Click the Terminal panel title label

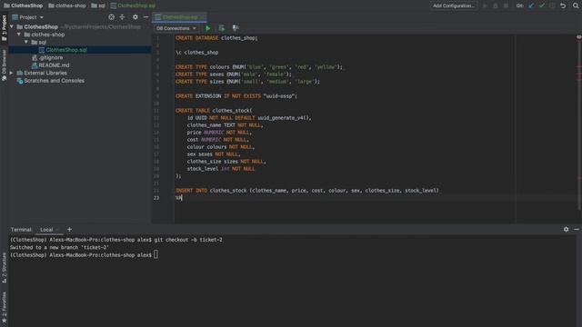coord(21,230)
